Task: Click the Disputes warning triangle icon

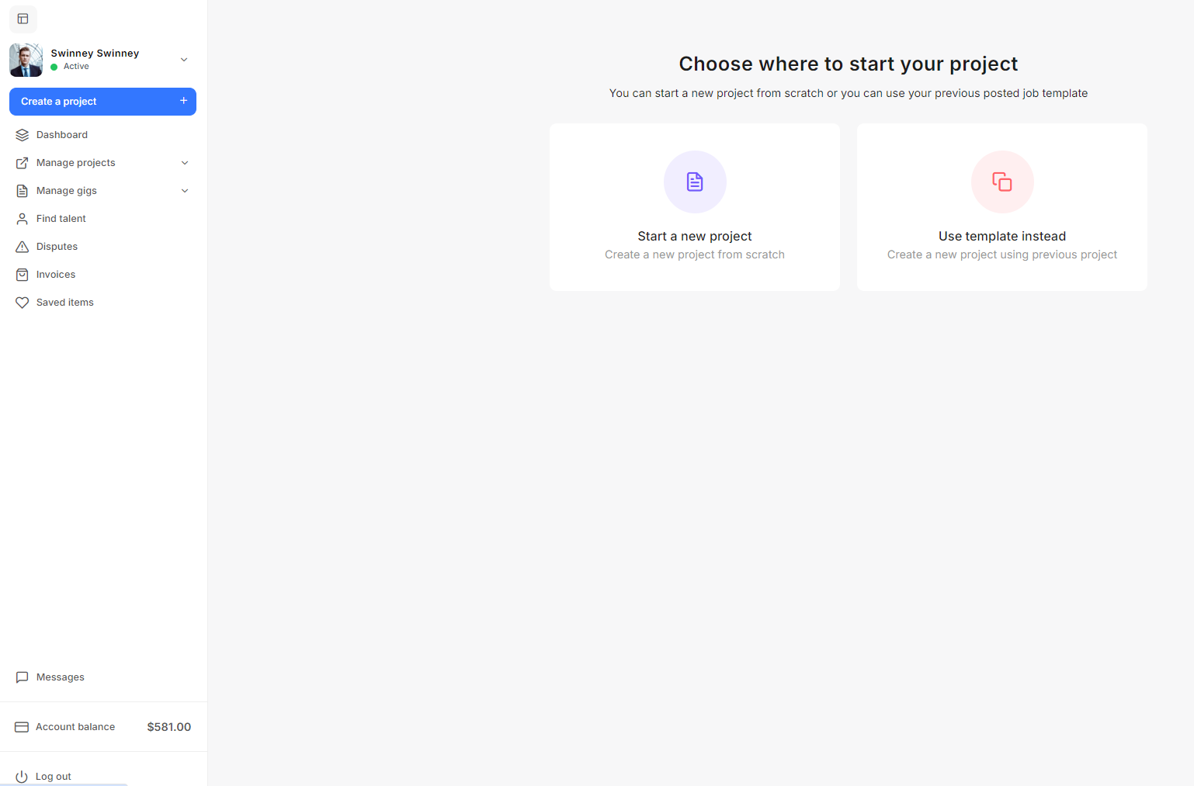Action: 23,247
